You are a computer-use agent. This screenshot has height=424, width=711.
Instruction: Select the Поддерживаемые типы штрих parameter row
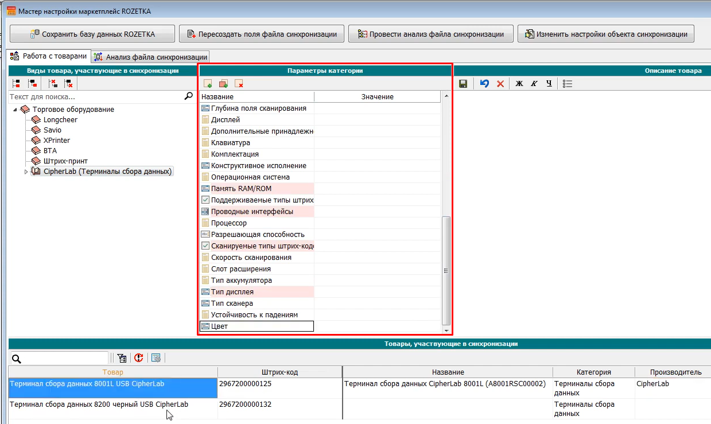click(262, 200)
